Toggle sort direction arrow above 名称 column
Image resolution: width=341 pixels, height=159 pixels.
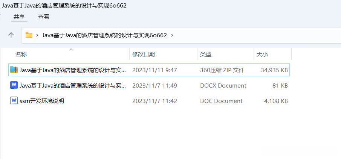(71, 50)
